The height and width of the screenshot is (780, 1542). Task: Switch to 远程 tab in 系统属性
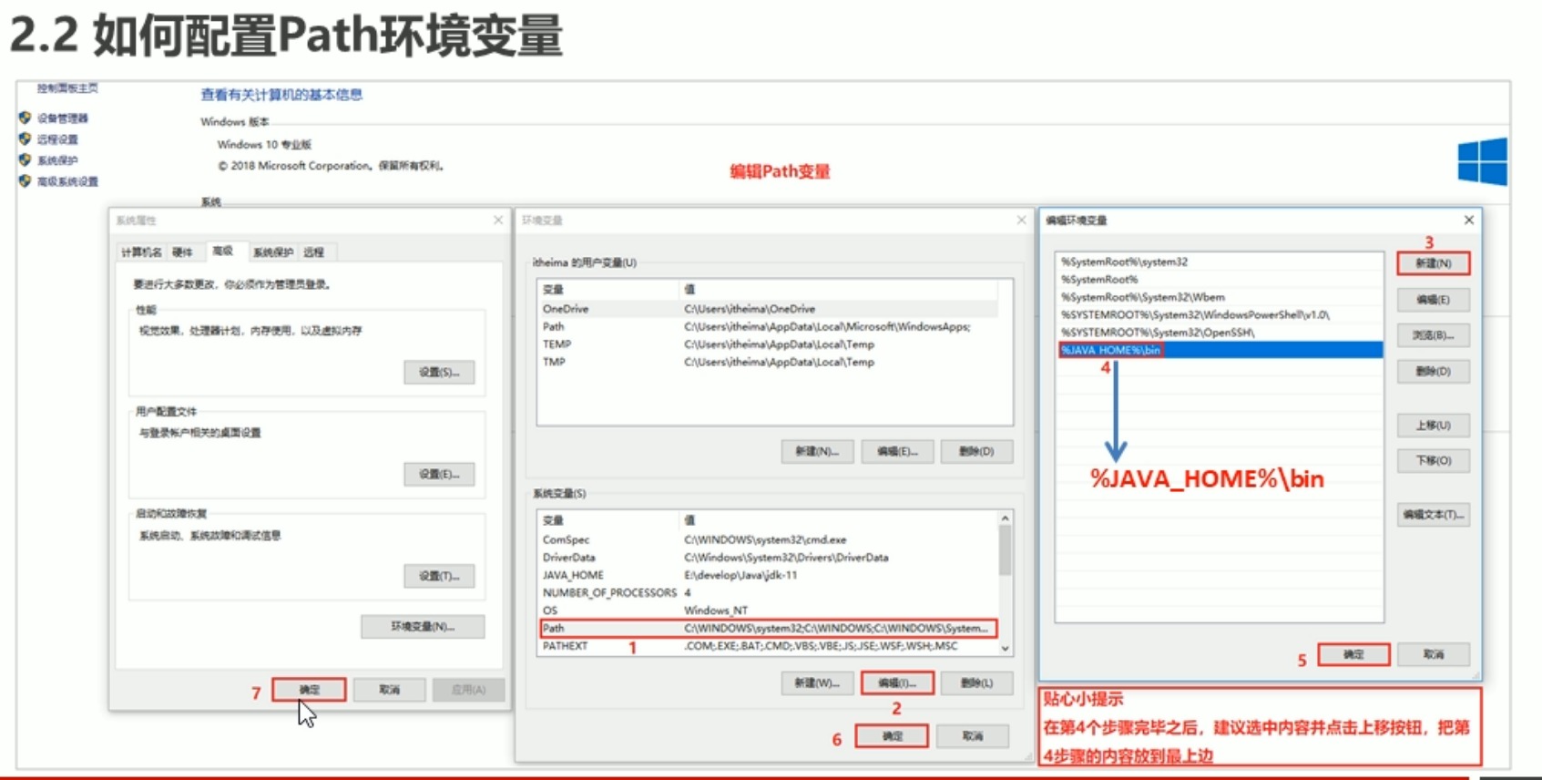click(314, 252)
